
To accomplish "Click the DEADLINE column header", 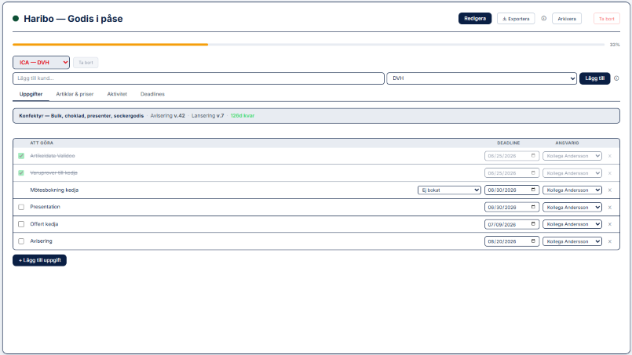I will coord(508,143).
